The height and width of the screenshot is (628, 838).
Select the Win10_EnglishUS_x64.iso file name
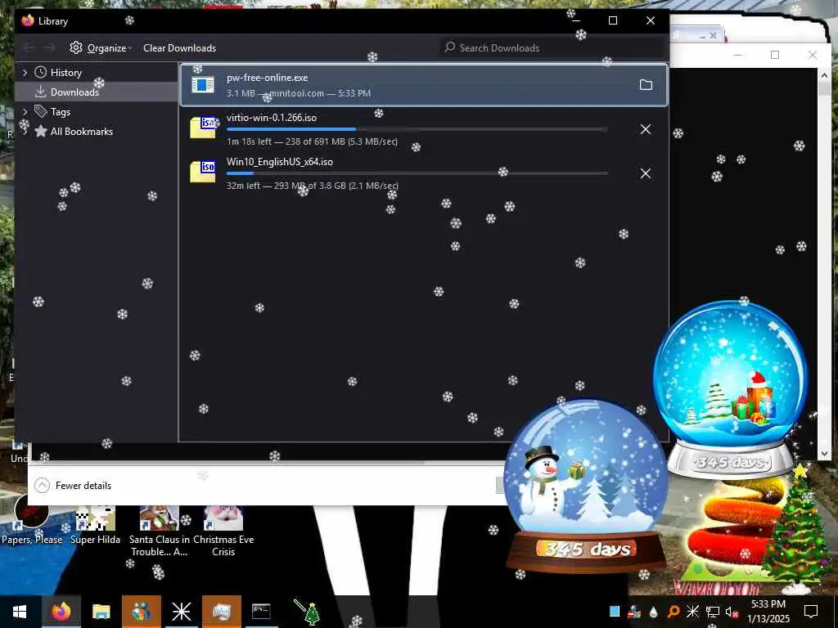280,162
